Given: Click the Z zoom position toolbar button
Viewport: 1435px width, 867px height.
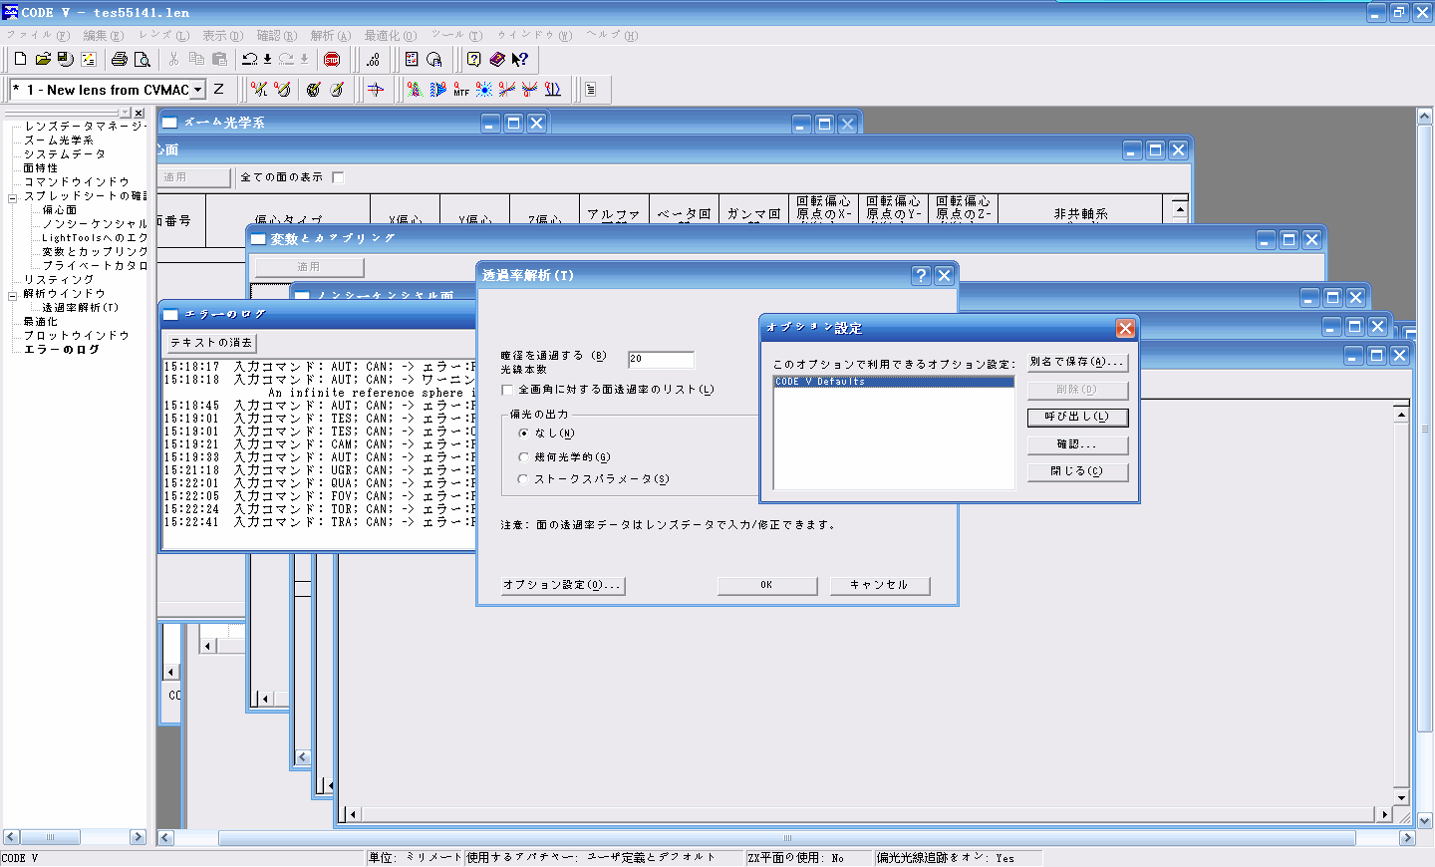Looking at the screenshot, I should (219, 90).
